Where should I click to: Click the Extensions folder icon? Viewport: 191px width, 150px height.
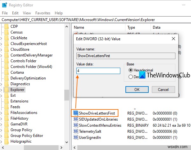pyautogui.click(x=6, y=101)
